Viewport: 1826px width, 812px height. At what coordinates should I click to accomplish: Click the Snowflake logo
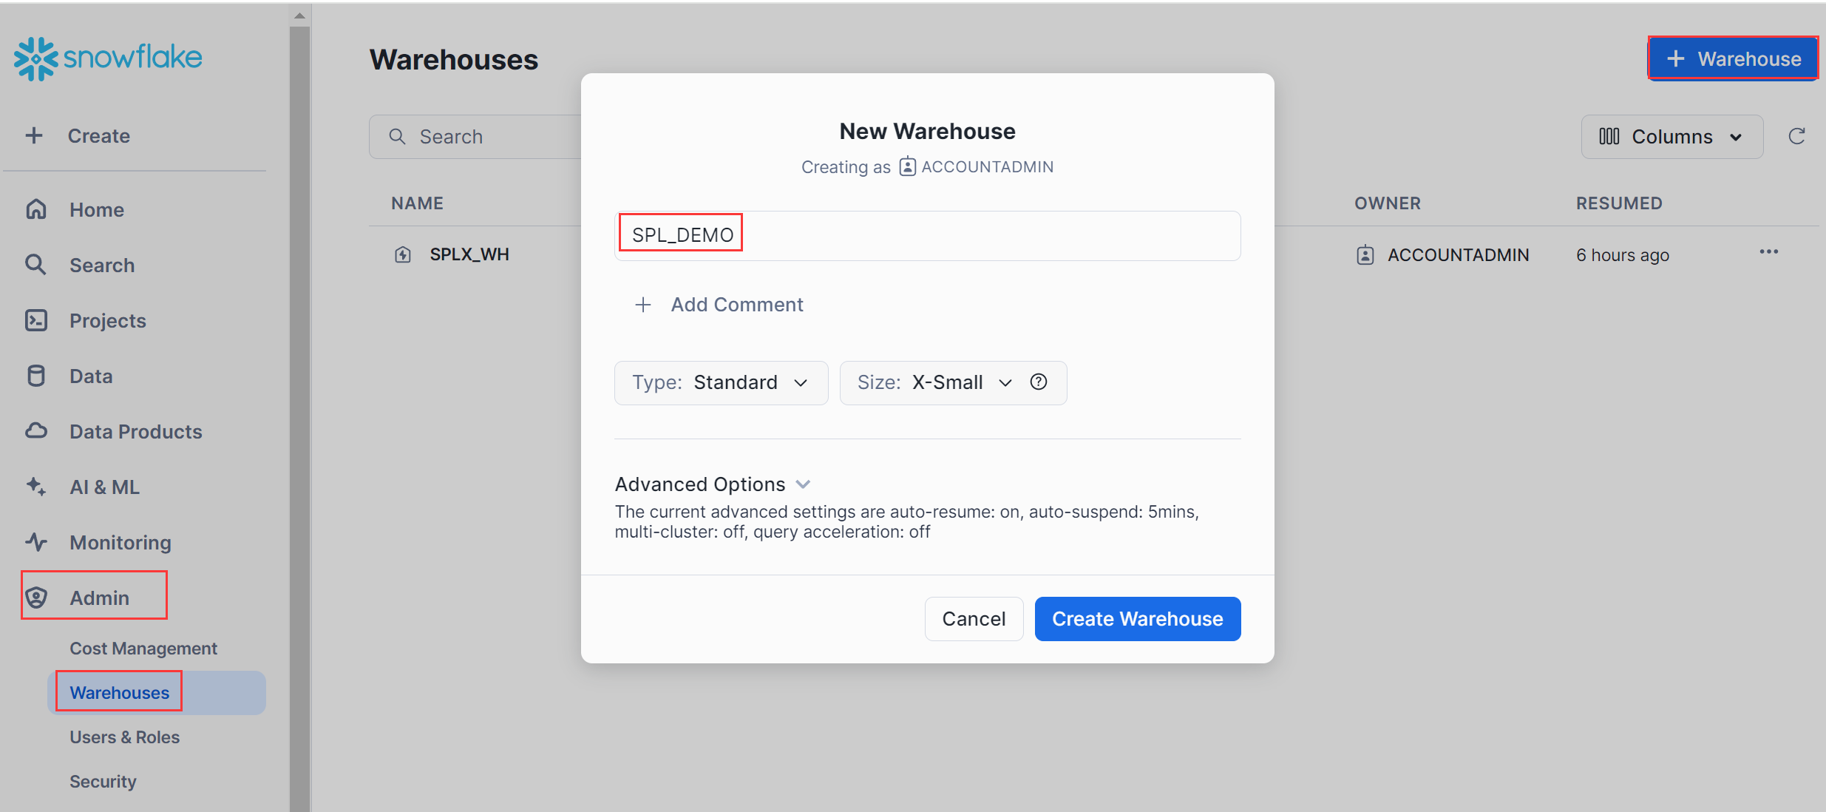(x=108, y=58)
